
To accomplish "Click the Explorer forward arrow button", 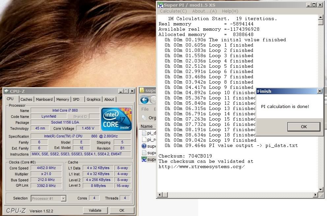I will (x=153, y=99).
